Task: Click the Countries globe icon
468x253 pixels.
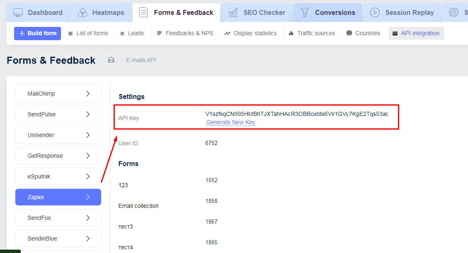Action: tap(349, 33)
